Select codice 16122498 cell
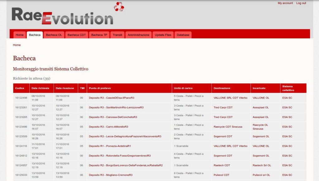 coord(21,98)
